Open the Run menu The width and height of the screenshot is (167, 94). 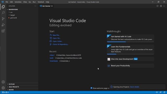tap(34, 2)
